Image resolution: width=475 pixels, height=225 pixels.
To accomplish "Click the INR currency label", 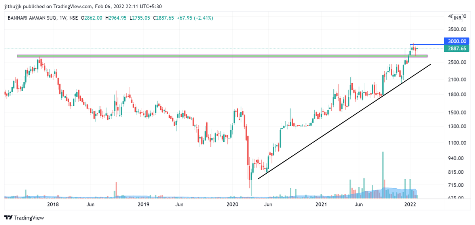I will point(458,18).
